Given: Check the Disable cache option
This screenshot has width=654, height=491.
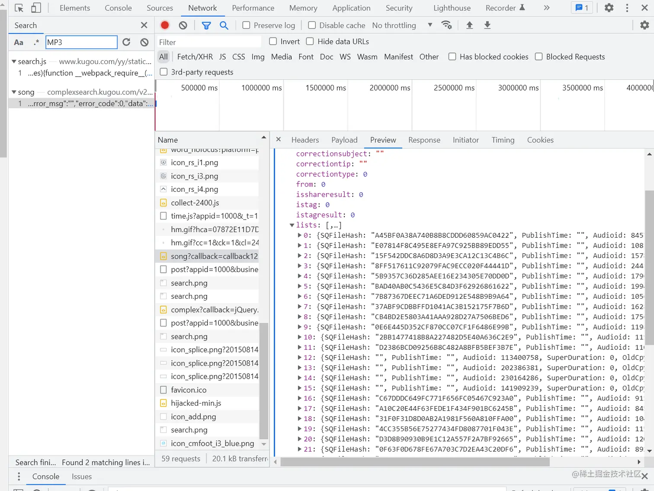Looking at the screenshot, I should pos(312,25).
